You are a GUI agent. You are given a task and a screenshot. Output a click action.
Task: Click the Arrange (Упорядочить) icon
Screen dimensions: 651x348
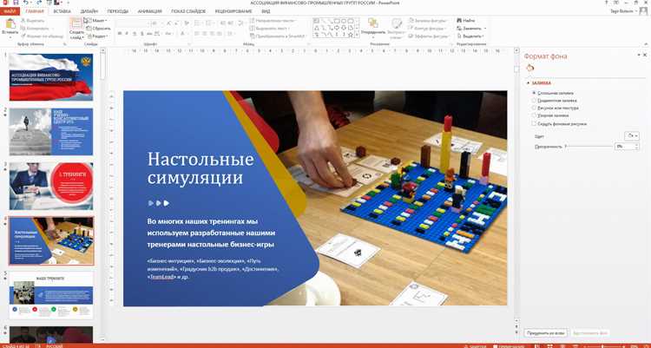(372, 23)
